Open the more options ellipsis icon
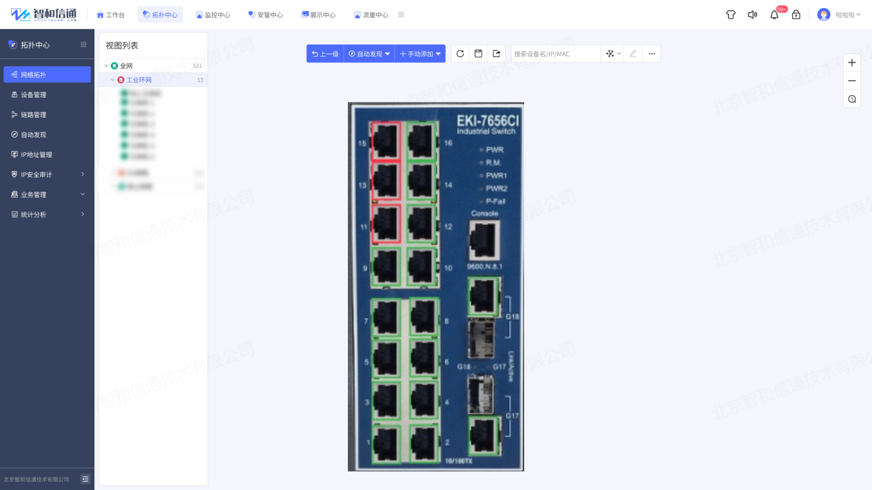Image resolution: width=872 pixels, height=490 pixels. pyautogui.click(x=652, y=54)
